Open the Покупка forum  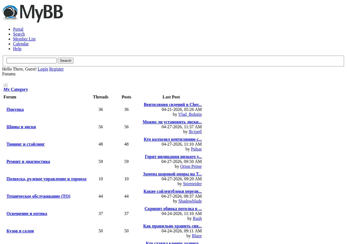point(15,110)
